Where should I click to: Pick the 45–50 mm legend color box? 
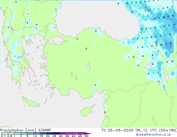82,133
